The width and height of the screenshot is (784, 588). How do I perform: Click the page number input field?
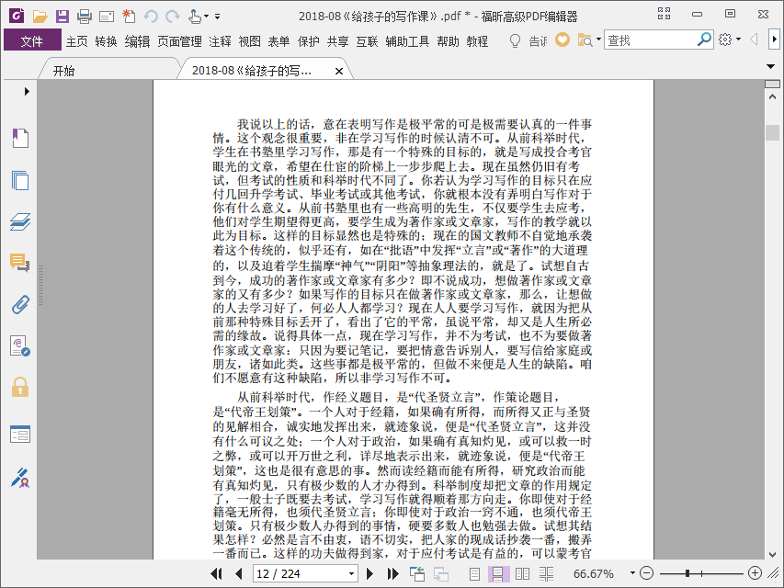click(300, 573)
